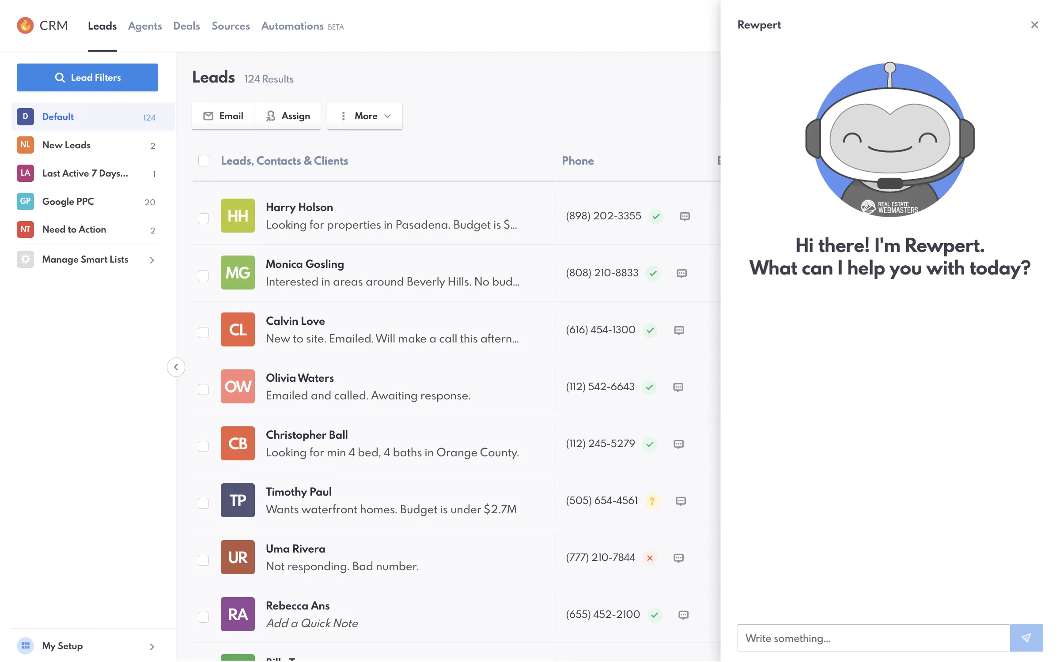Close the Rewpert chat panel
Image resolution: width=1060 pixels, height=662 pixels.
click(x=1034, y=25)
